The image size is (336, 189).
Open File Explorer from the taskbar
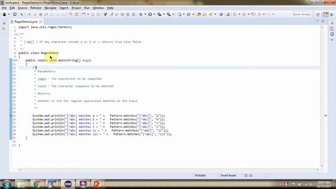coord(21,184)
